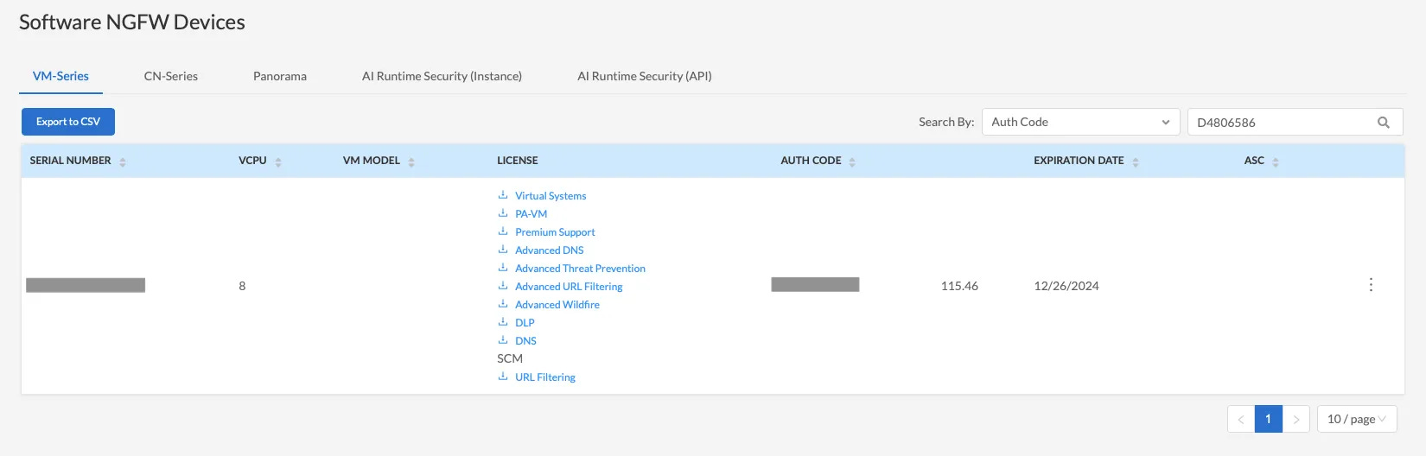
Task: Open the Premium Support license link
Action: [x=555, y=232]
